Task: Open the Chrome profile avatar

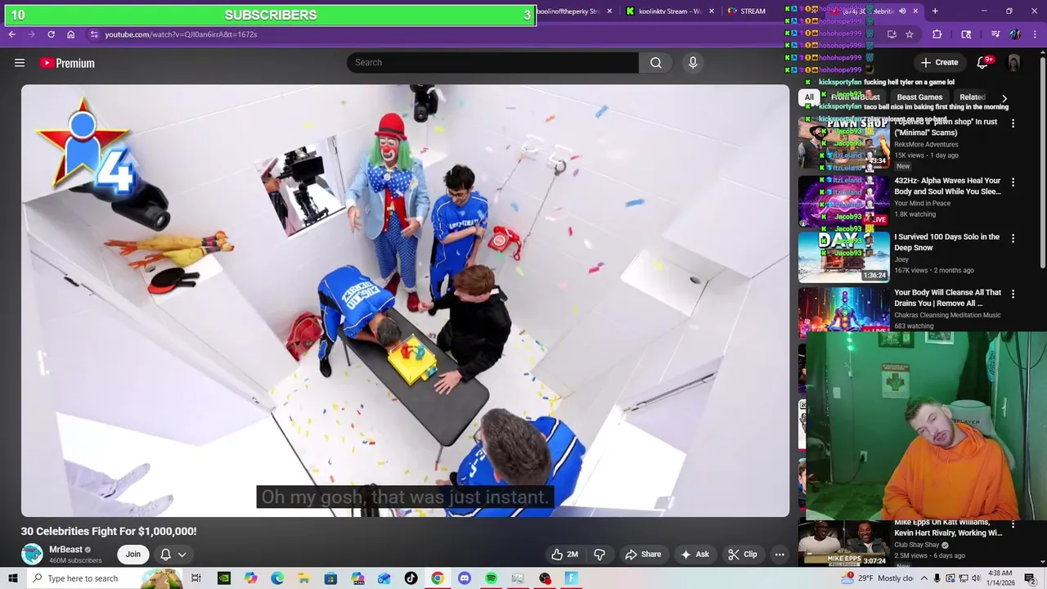Action: point(1015,34)
